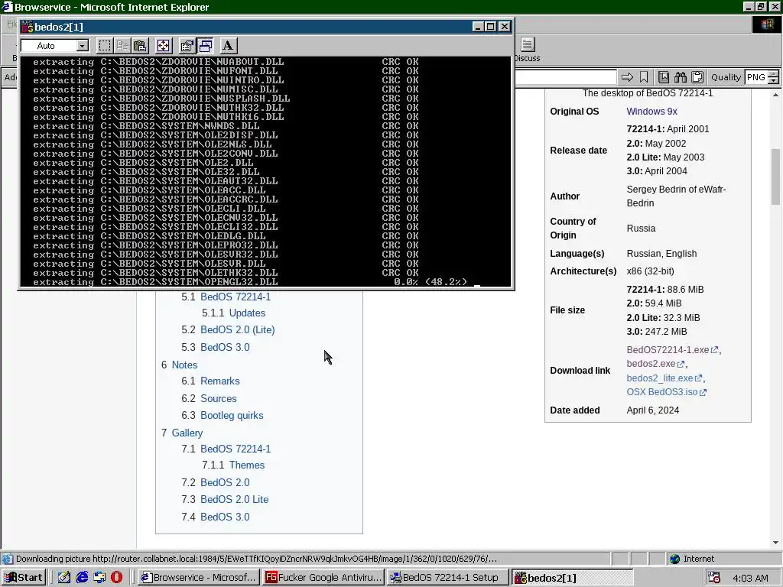
Task: Open the bedos2_lite.exe download link
Action: click(x=660, y=378)
